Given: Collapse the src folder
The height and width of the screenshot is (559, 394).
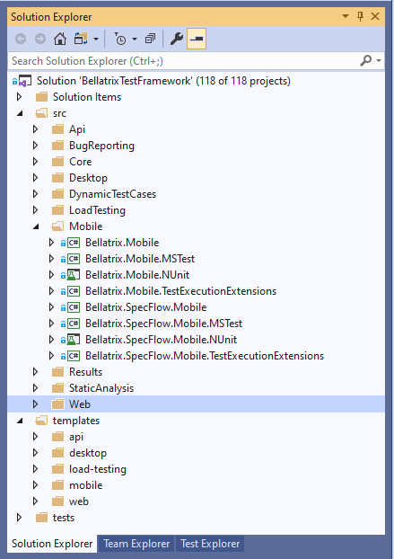Looking at the screenshot, I should (20, 113).
